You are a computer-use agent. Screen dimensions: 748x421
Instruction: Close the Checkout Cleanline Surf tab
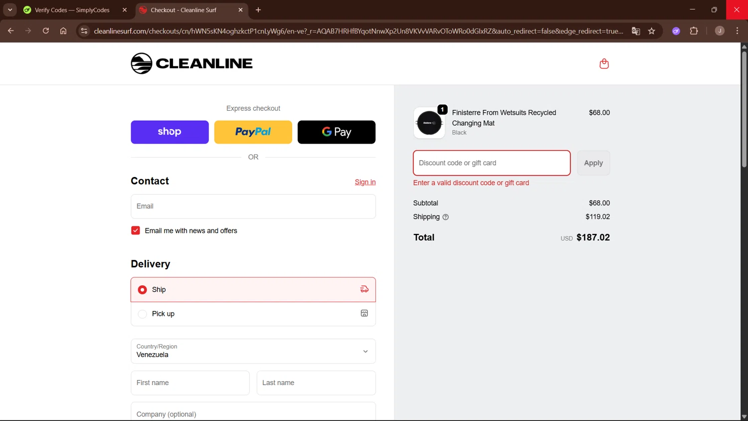point(241,10)
